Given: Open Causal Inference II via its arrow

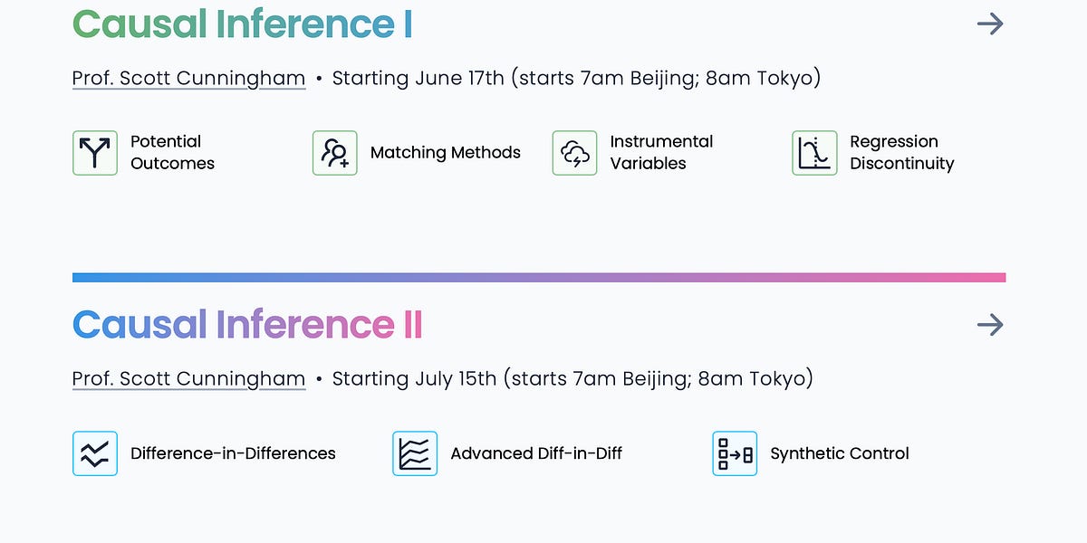Looking at the screenshot, I should pyautogui.click(x=991, y=325).
